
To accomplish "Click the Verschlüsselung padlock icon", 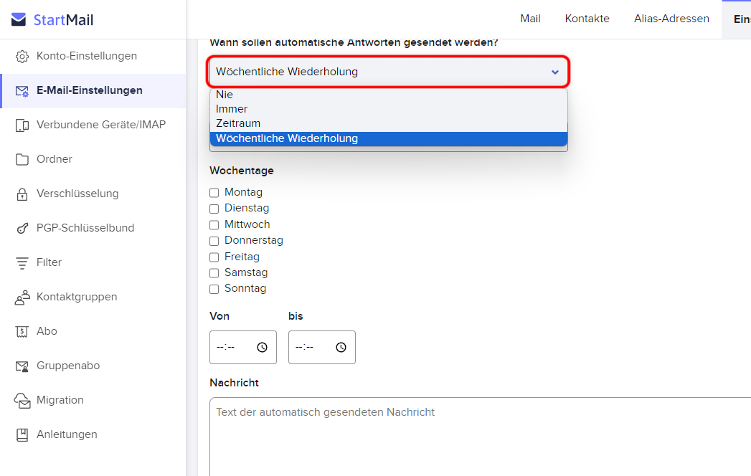I will pyautogui.click(x=22, y=194).
